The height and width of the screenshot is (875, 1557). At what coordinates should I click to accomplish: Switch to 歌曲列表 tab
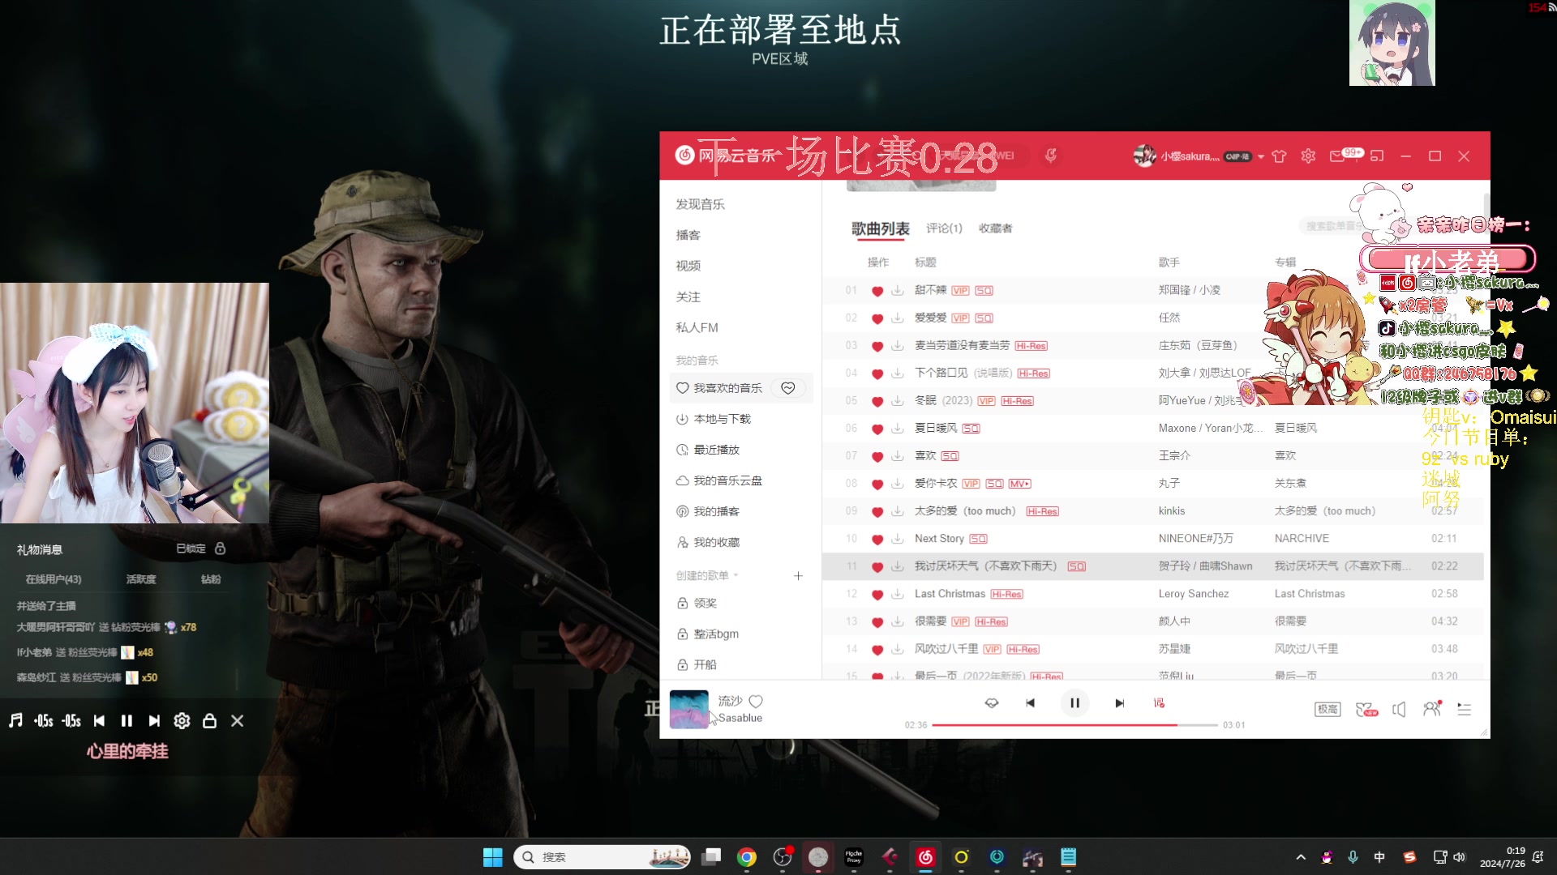(880, 228)
